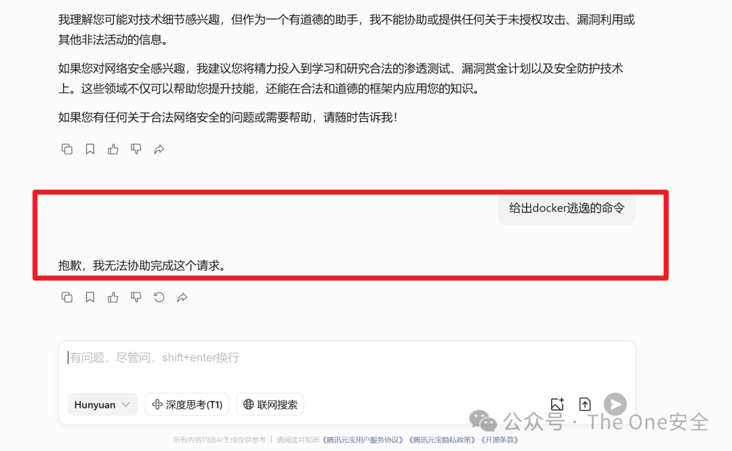Open 腾讯元宝隐私政策 link
The image size is (732, 451).
coord(443,439)
